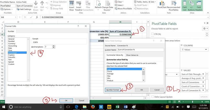The width and height of the screenshot is (210, 110).
Task: Open dropdown for Average of Avg. posit field
Action: tap(203, 78)
